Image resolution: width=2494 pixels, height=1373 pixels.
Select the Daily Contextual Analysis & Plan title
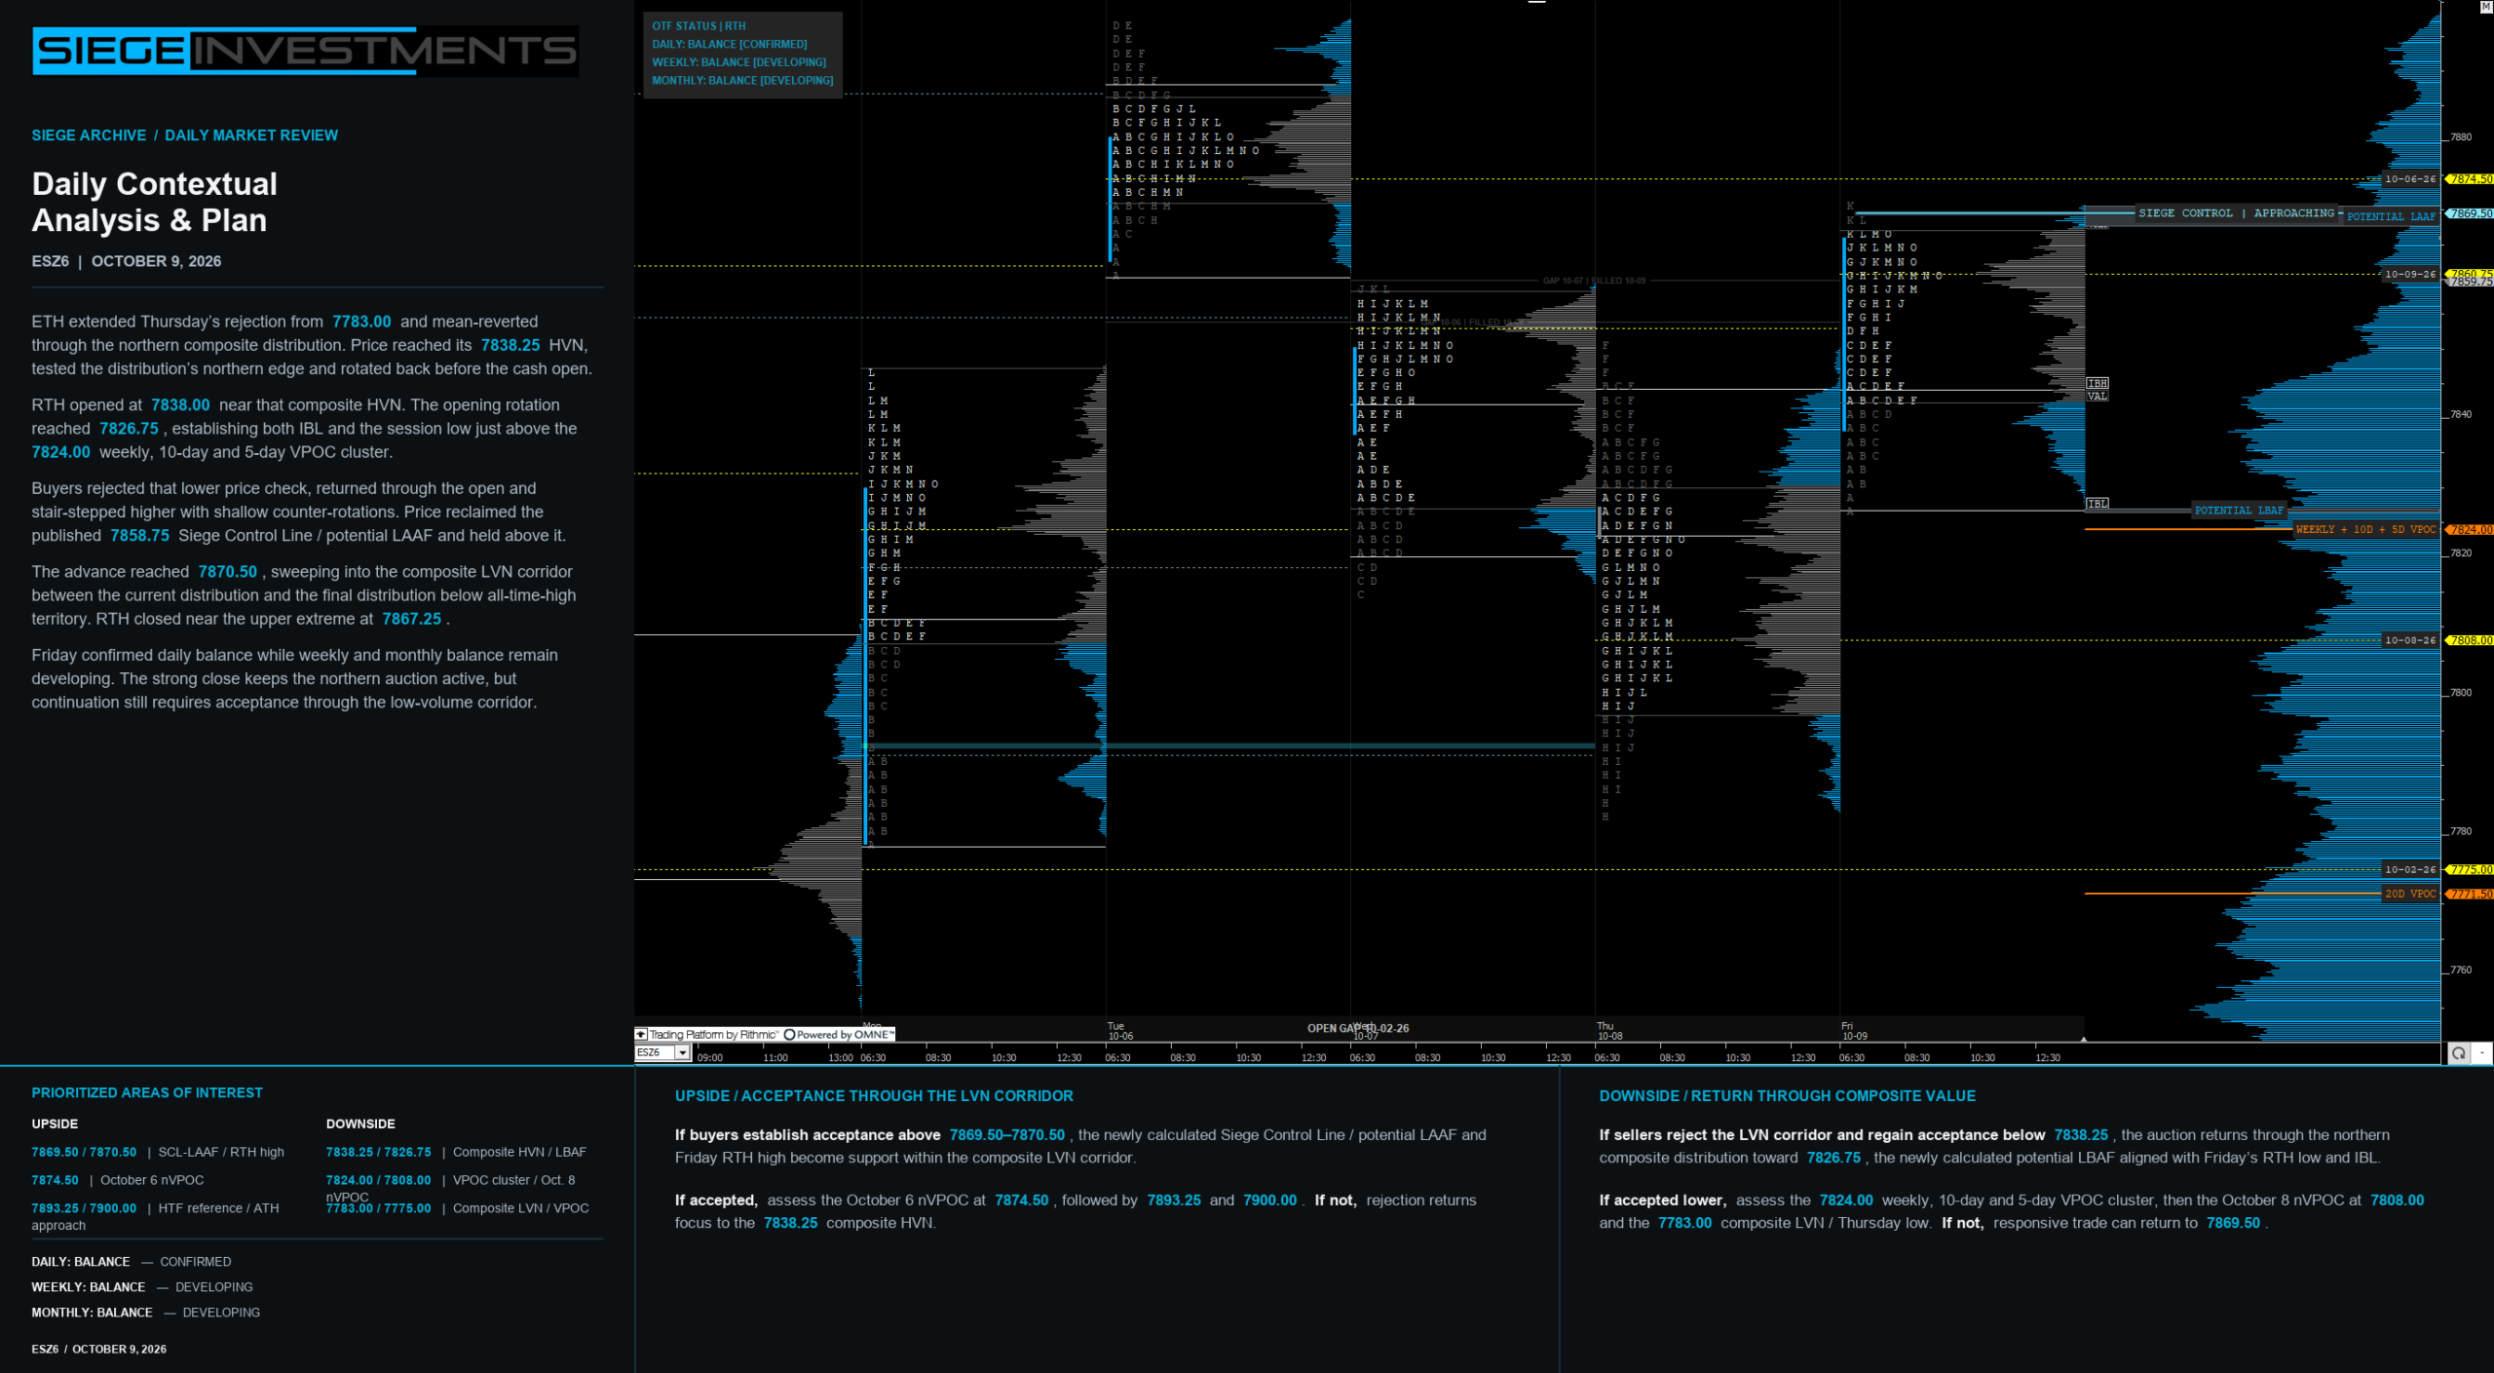click(155, 202)
